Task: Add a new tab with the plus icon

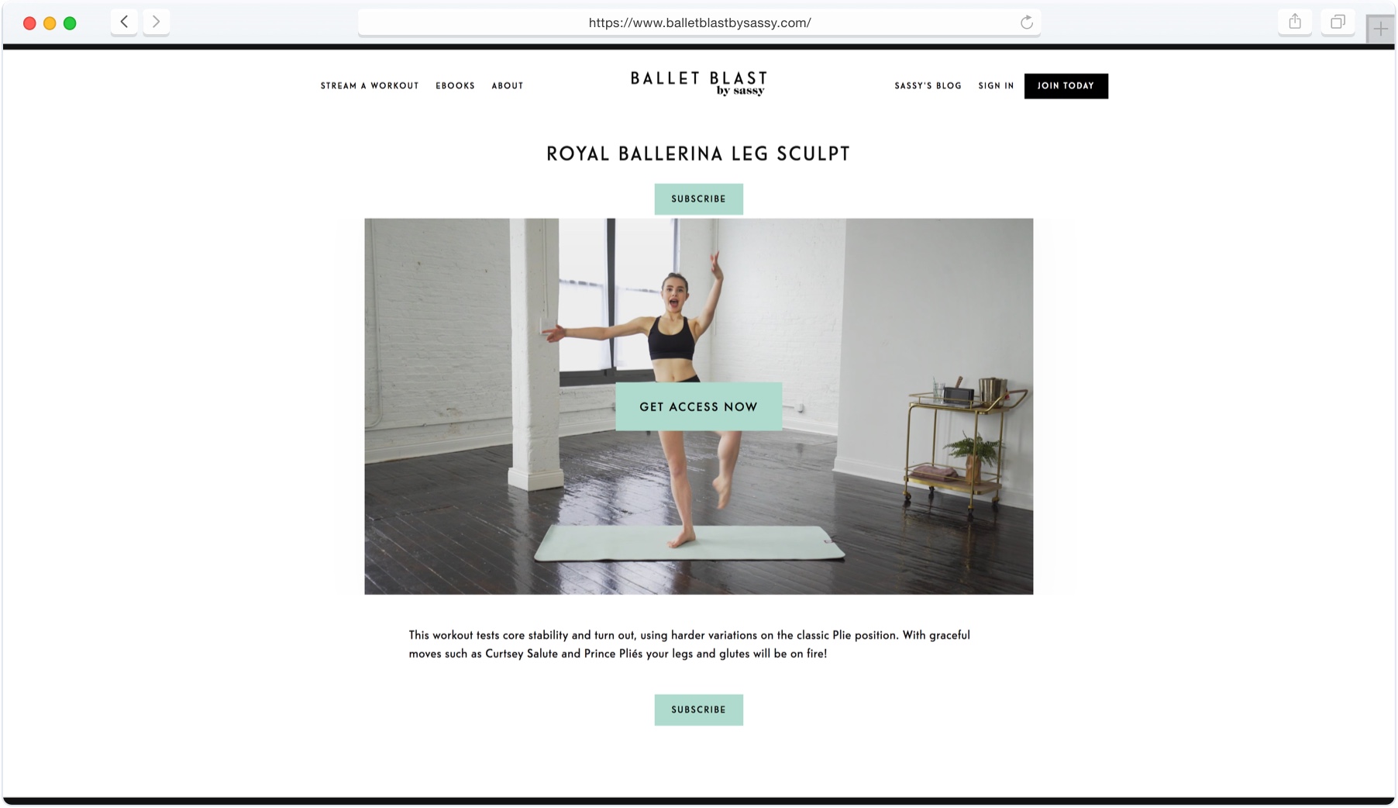Action: 1380,29
